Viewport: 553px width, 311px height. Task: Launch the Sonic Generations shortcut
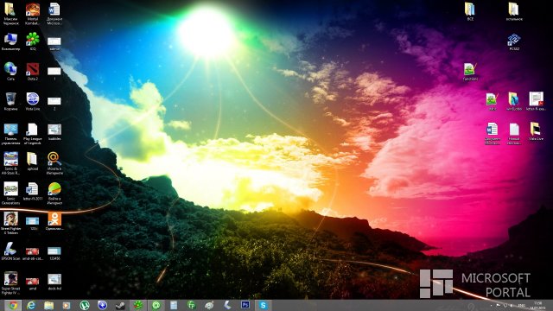(x=10, y=194)
